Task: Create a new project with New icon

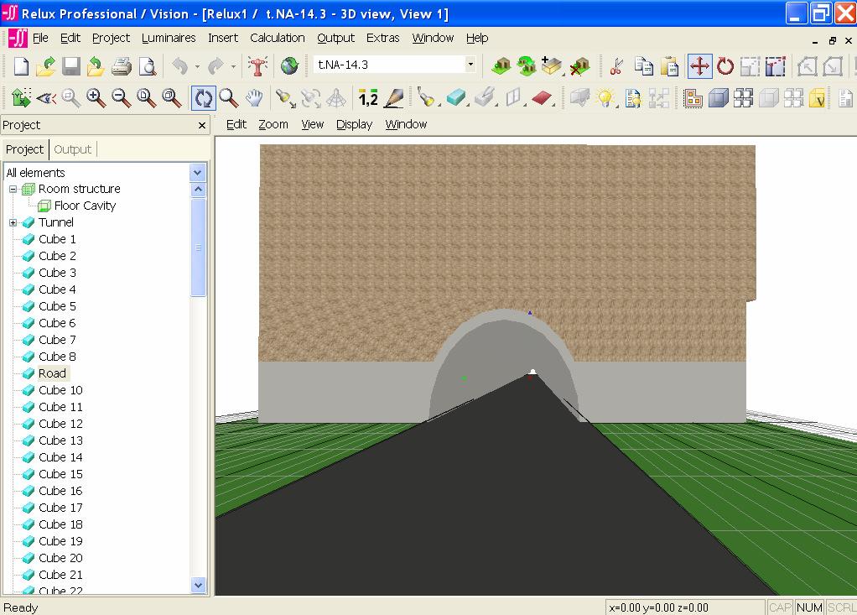Action: click(21, 66)
